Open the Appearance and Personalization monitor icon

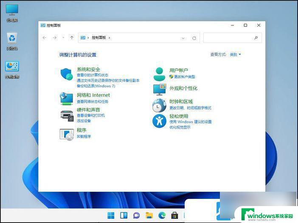[x=160, y=89]
